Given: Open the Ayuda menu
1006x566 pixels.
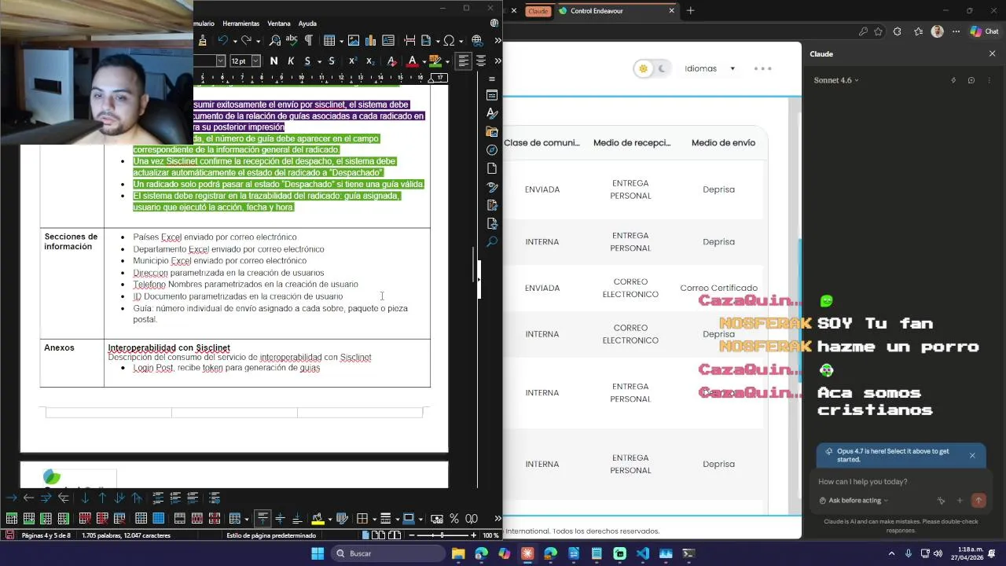Looking at the screenshot, I should (307, 24).
